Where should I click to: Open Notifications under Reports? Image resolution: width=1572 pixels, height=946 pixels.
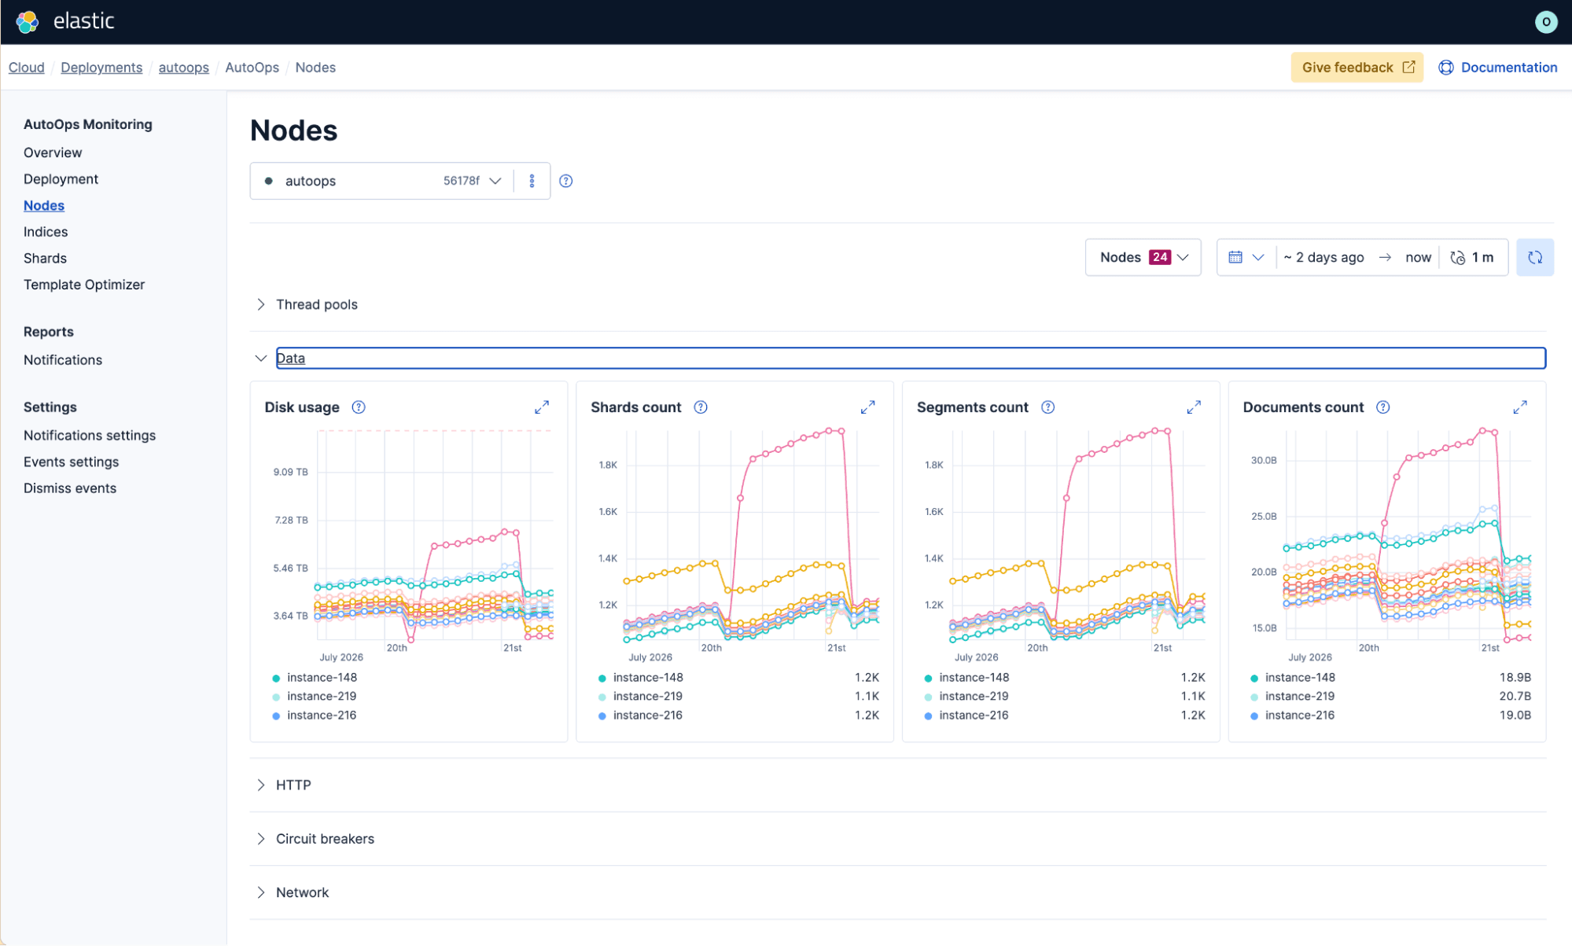pos(63,360)
